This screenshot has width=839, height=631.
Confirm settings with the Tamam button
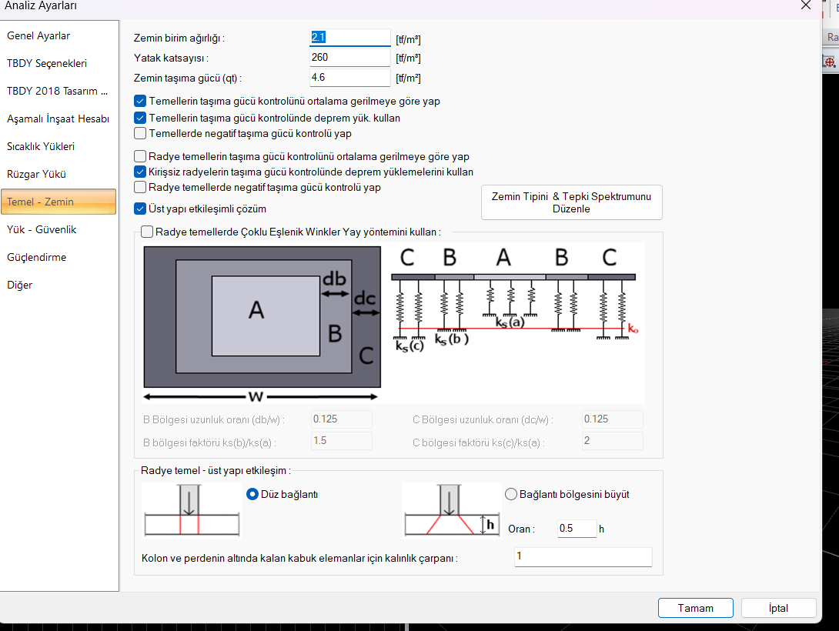(695, 608)
